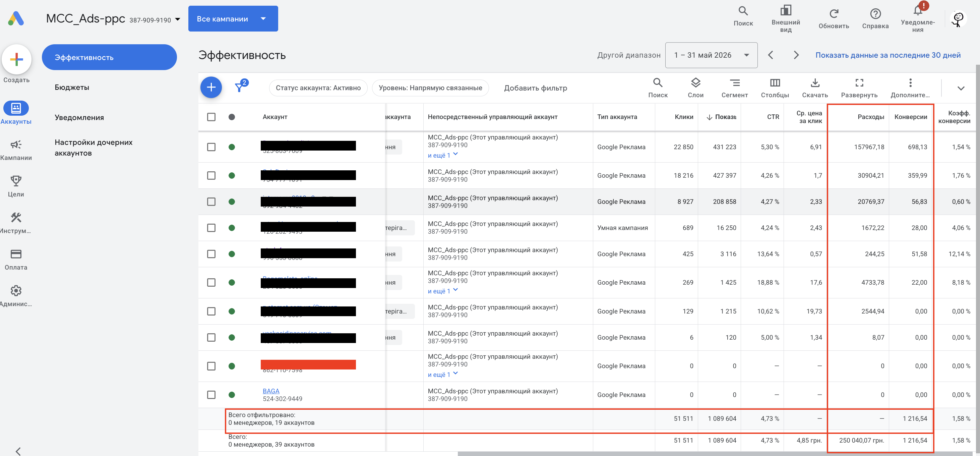Expand 'и ещё 1' in the red-redacted account row
Screen dimensions: 980x456
(x=442, y=375)
